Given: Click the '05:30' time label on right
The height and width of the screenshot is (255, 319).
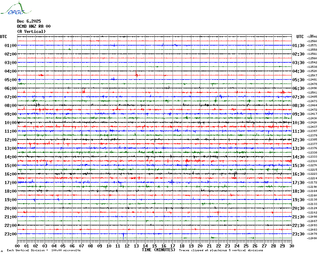Looking at the screenshot, I should click(298, 80).
